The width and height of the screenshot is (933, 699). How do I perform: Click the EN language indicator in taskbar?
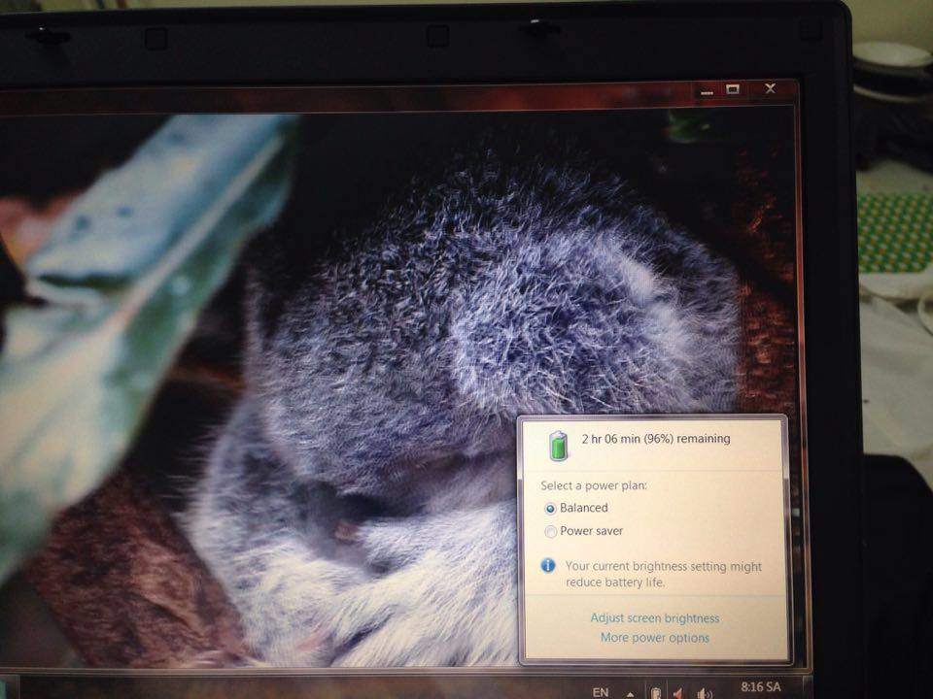coord(601,692)
